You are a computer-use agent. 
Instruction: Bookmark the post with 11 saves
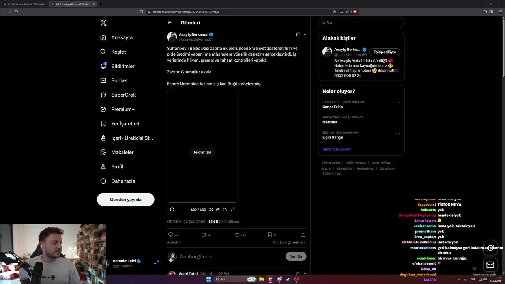coord(270,234)
